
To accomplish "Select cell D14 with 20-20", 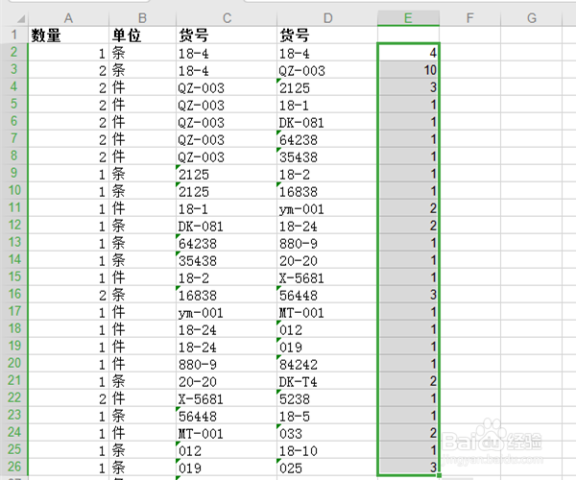I will [327, 260].
